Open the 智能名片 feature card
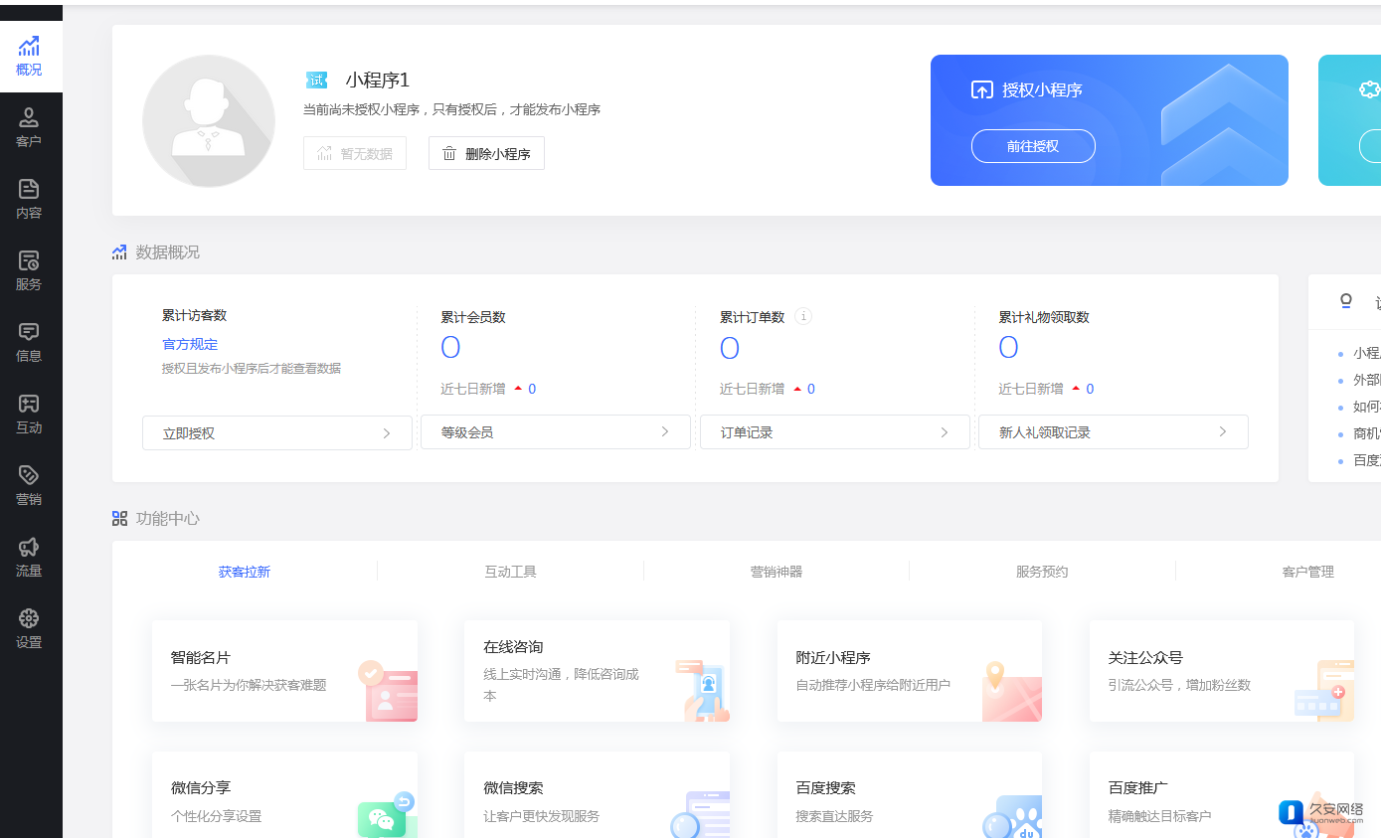The height and width of the screenshot is (838, 1381). pos(284,671)
